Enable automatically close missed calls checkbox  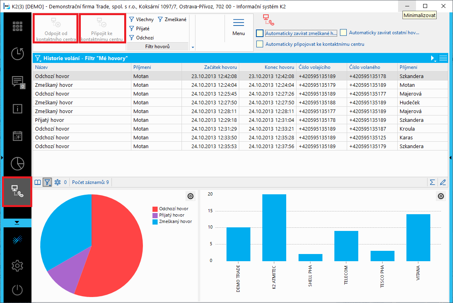pos(260,33)
